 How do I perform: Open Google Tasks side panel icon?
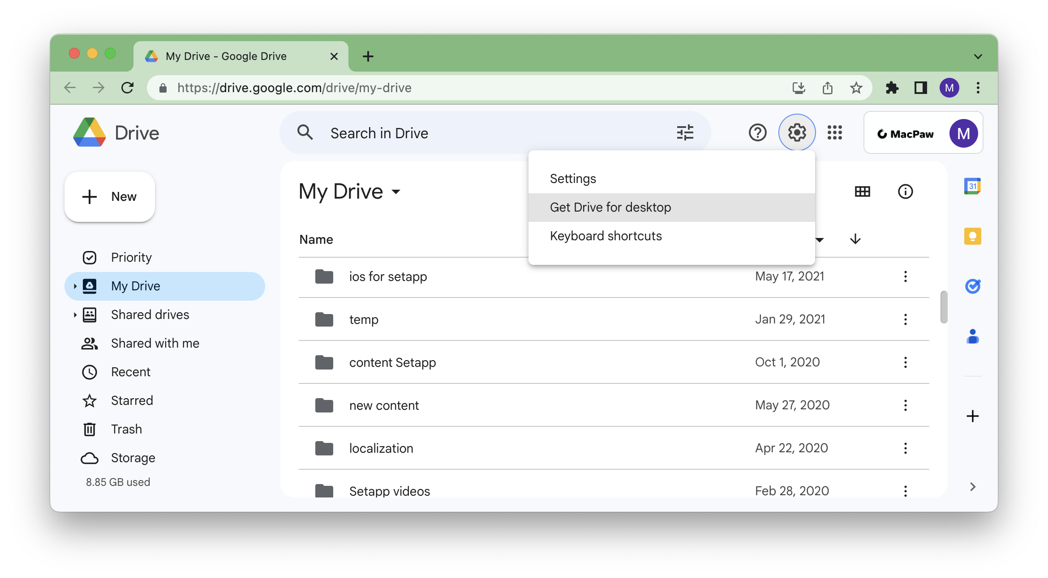[972, 286]
